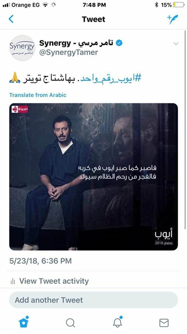
Task: Open the Synergy profile avatar
Action: click(x=22, y=48)
